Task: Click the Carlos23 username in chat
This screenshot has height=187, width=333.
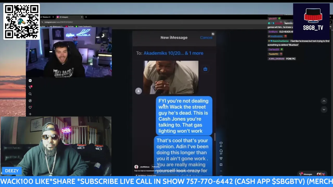Action: (x=274, y=49)
